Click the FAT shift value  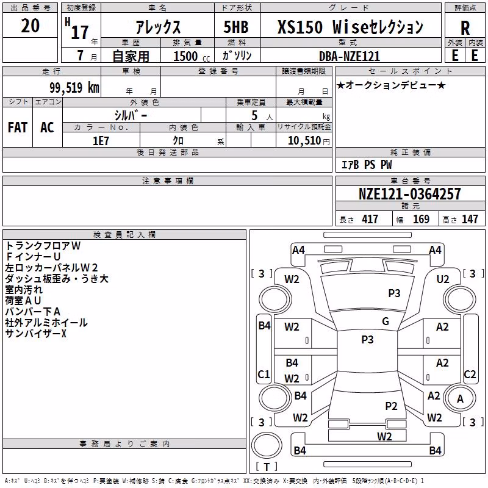tap(18, 127)
